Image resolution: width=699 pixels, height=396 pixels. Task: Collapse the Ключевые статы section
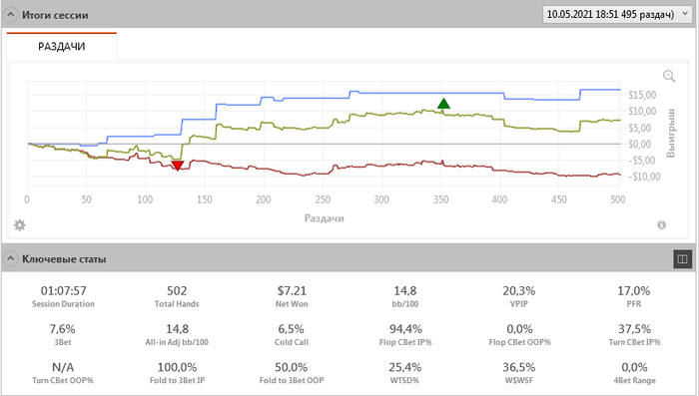pyautogui.click(x=10, y=258)
